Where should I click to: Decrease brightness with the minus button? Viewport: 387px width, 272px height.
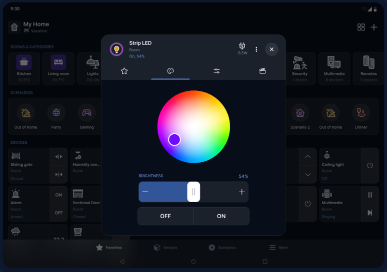click(x=145, y=192)
